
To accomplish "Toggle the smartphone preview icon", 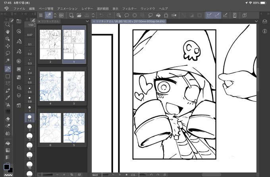I will (235, 15).
